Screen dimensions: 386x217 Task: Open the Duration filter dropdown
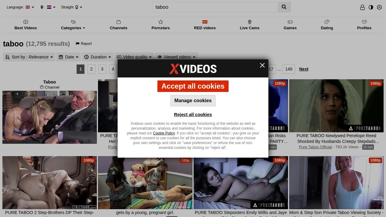tap(98, 57)
